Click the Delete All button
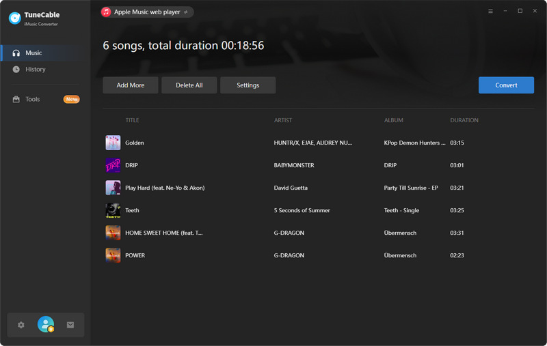The width and height of the screenshot is (547, 346). [x=189, y=85]
